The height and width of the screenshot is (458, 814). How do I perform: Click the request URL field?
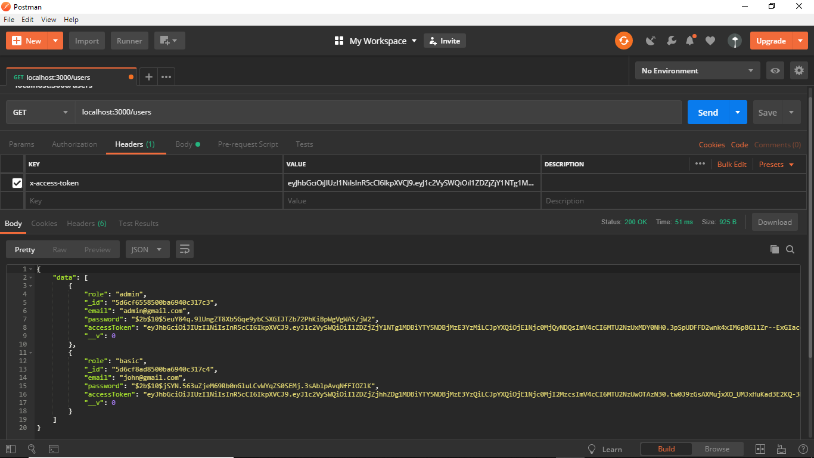pos(378,112)
